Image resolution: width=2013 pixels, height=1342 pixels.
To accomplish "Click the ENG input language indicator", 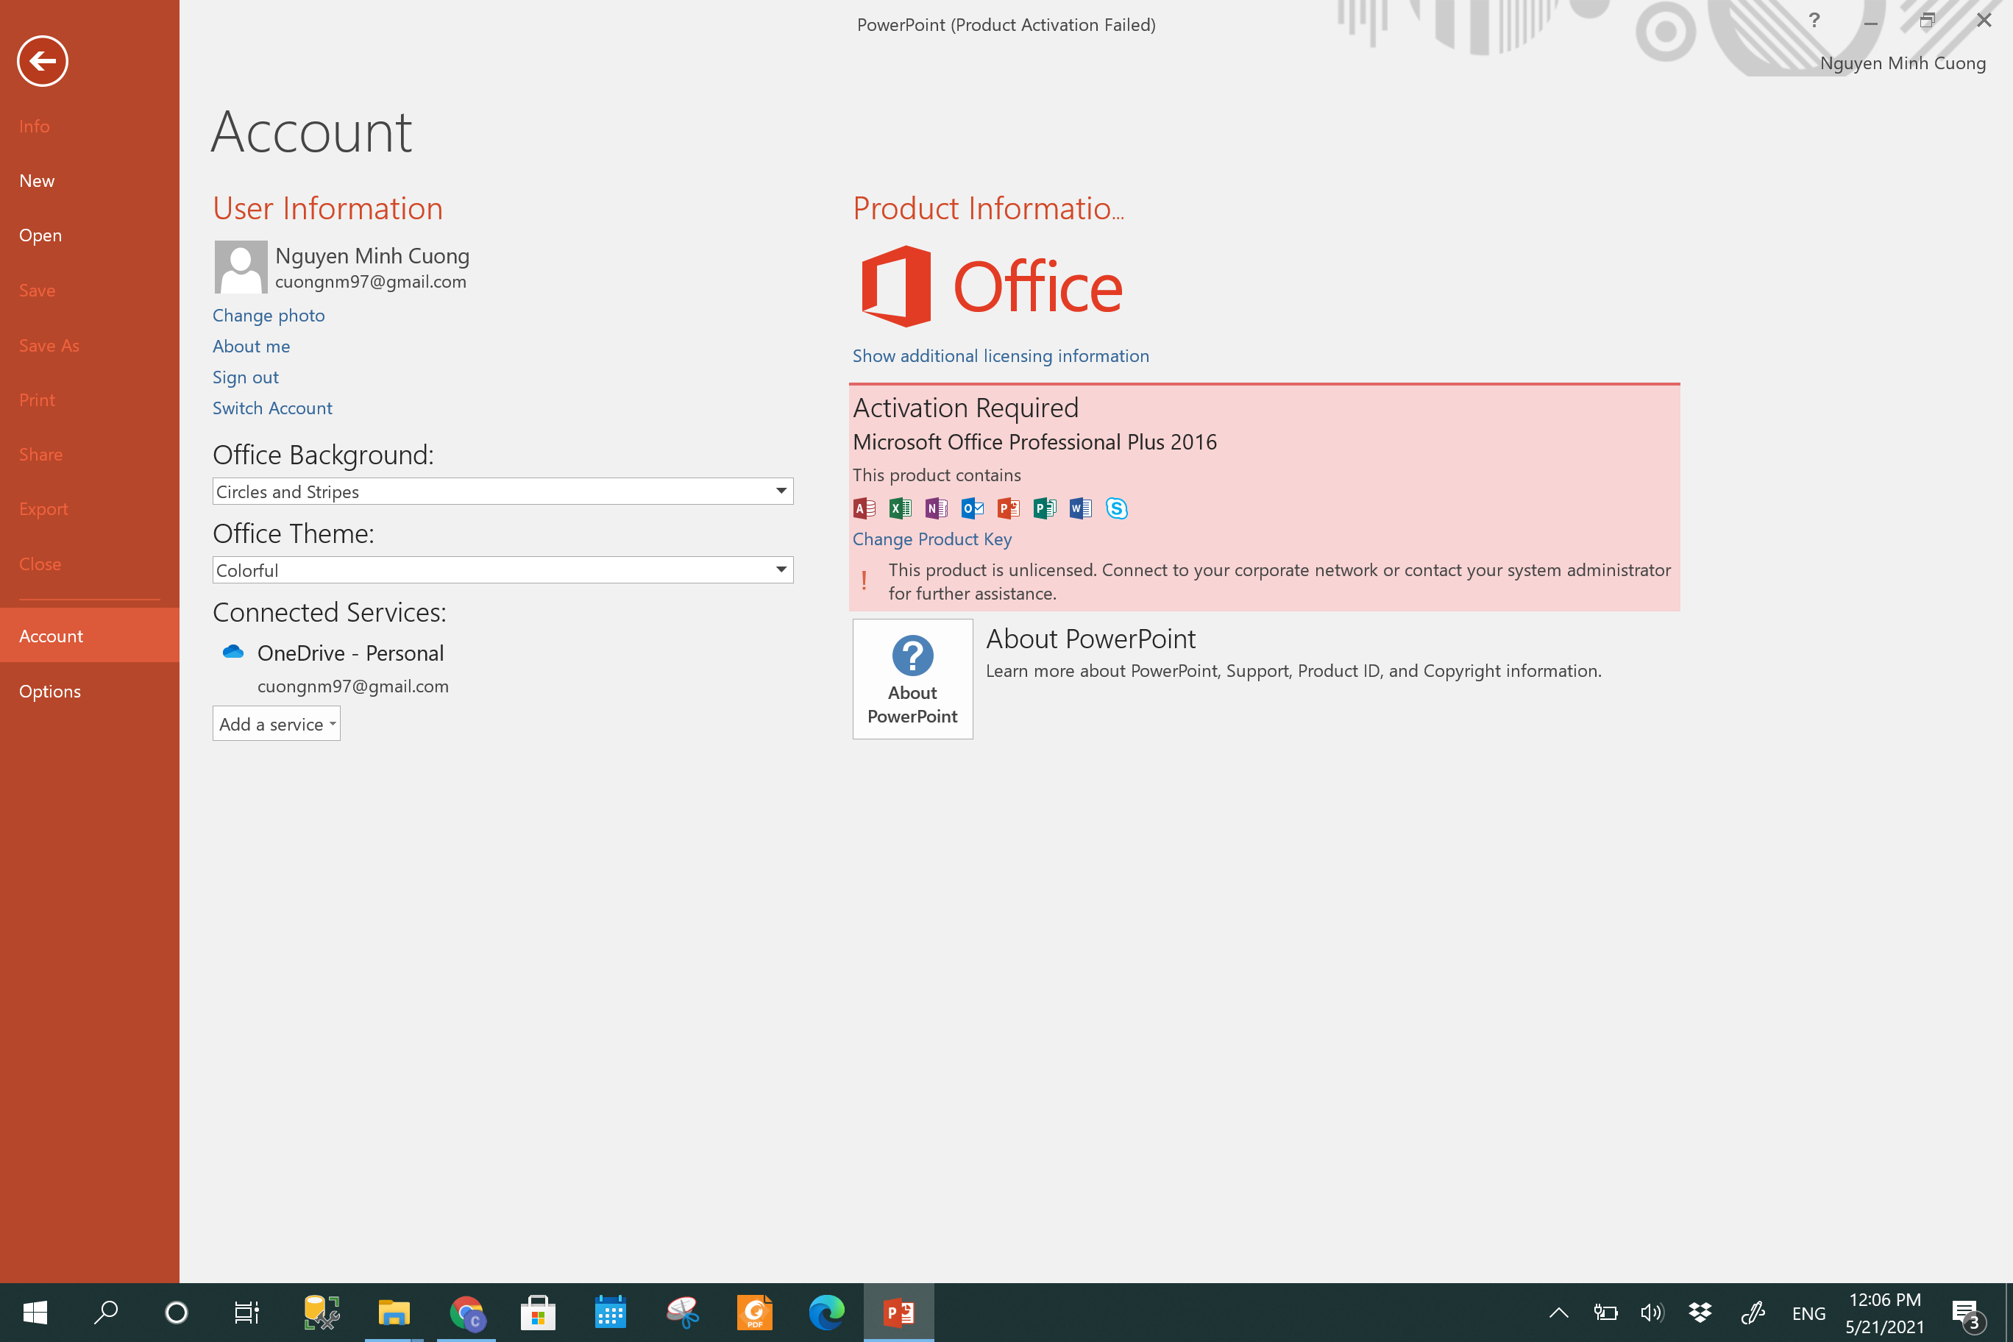I will 1808,1313.
